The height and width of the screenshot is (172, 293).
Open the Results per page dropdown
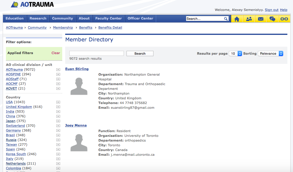point(236,53)
